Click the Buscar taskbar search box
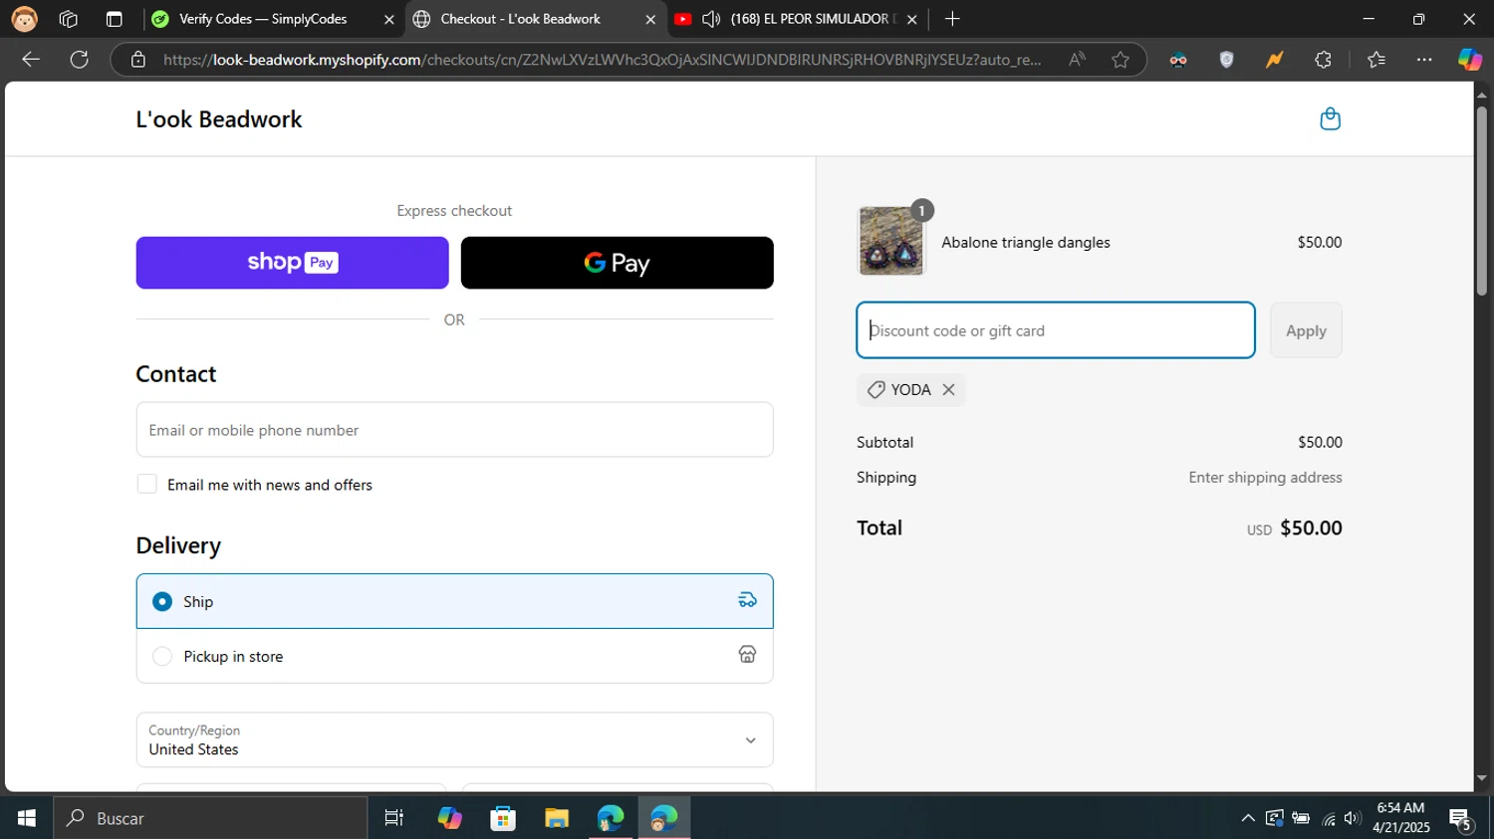Viewport: 1494px width, 839px height. point(210,818)
